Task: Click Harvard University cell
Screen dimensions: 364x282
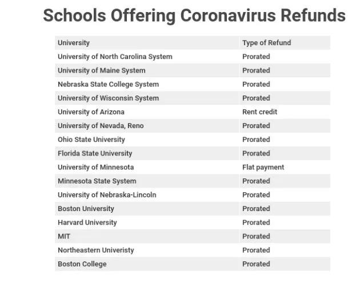Action: pos(87,223)
